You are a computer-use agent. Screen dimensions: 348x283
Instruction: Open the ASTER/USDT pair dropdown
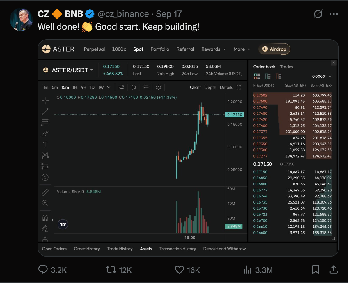68,70
